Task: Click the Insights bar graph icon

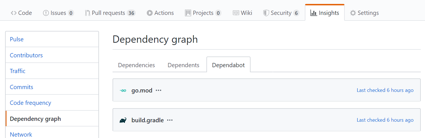Action: pos(314,13)
